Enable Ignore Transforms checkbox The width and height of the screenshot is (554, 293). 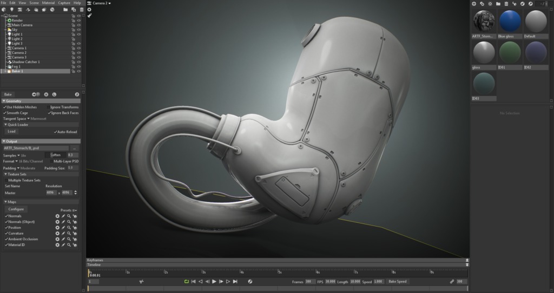pyautogui.click(x=48, y=107)
